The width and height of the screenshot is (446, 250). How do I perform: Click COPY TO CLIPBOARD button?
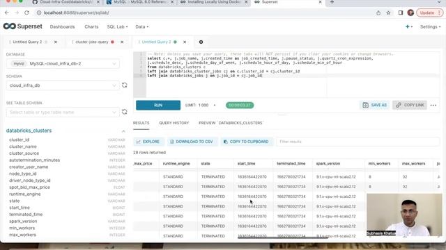pyautogui.click(x=246, y=142)
